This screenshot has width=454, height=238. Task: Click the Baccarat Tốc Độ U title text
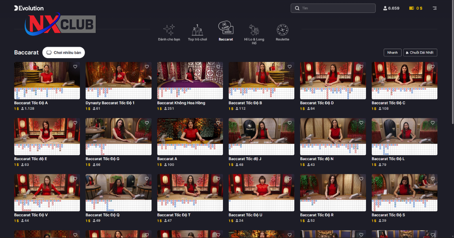point(246,215)
